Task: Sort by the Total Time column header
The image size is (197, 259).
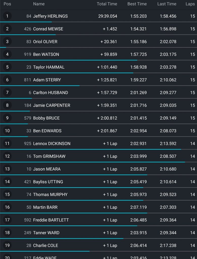Action: (x=107, y=4)
